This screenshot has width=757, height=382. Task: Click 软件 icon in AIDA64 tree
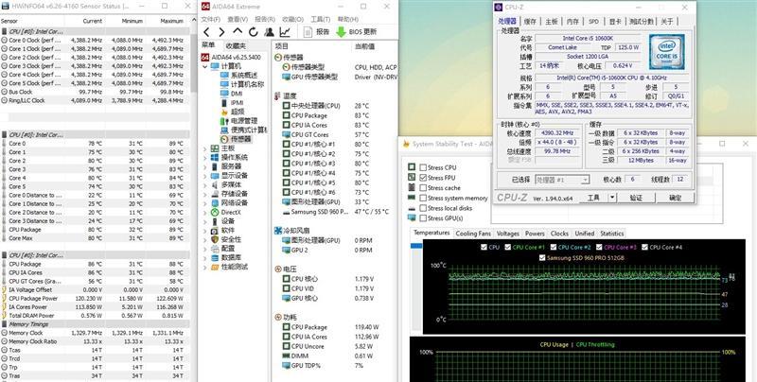(215, 230)
